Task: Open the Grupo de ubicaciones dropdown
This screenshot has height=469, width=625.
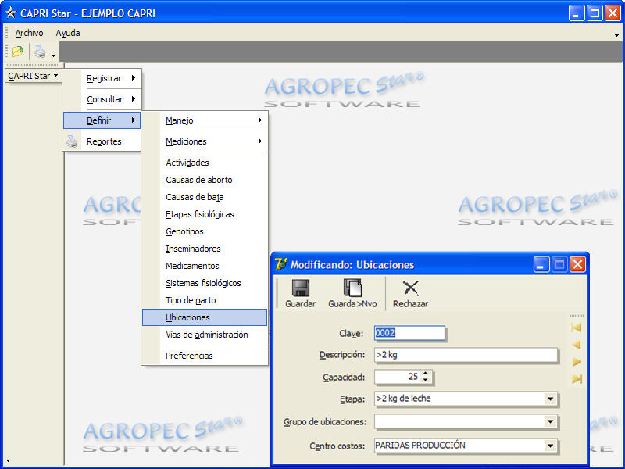Action: 550,421
